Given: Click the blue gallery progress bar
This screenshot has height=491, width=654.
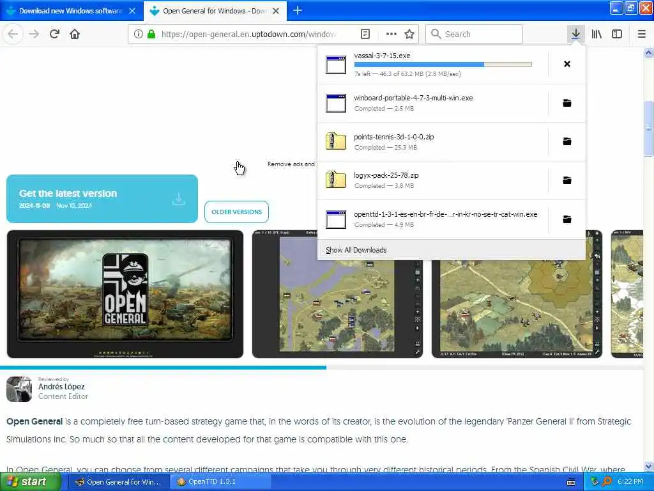Looking at the screenshot, I should pyautogui.click(x=163, y=368).
